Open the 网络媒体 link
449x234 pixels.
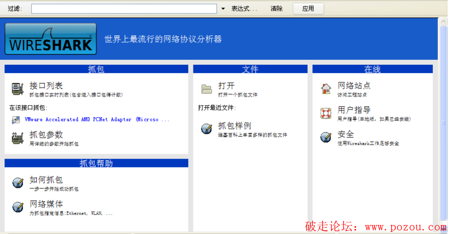(x=46, y=204)
